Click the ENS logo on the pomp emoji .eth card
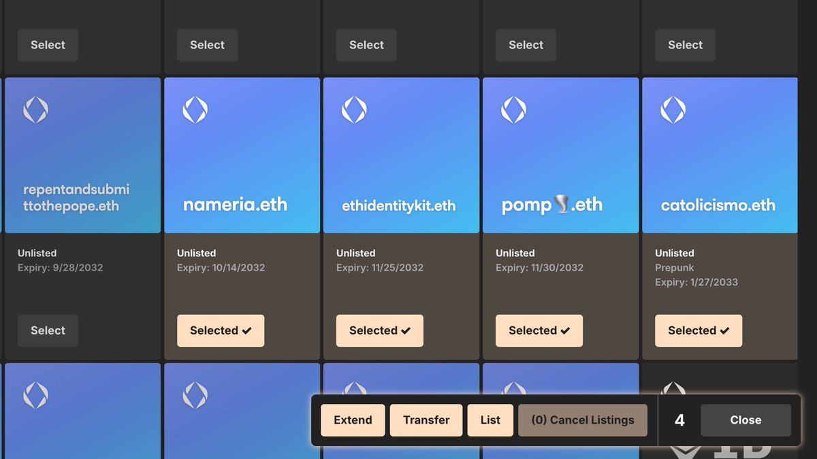Screen dimensions: 817x459 point(513,109)
